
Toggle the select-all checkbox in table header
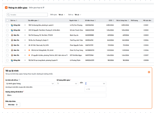click(7, 20)
